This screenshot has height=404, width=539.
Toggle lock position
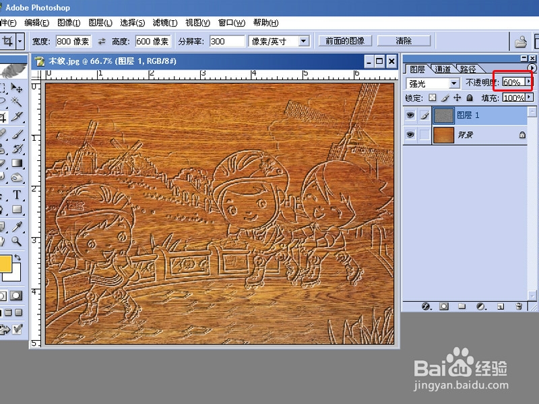(457, 98)
